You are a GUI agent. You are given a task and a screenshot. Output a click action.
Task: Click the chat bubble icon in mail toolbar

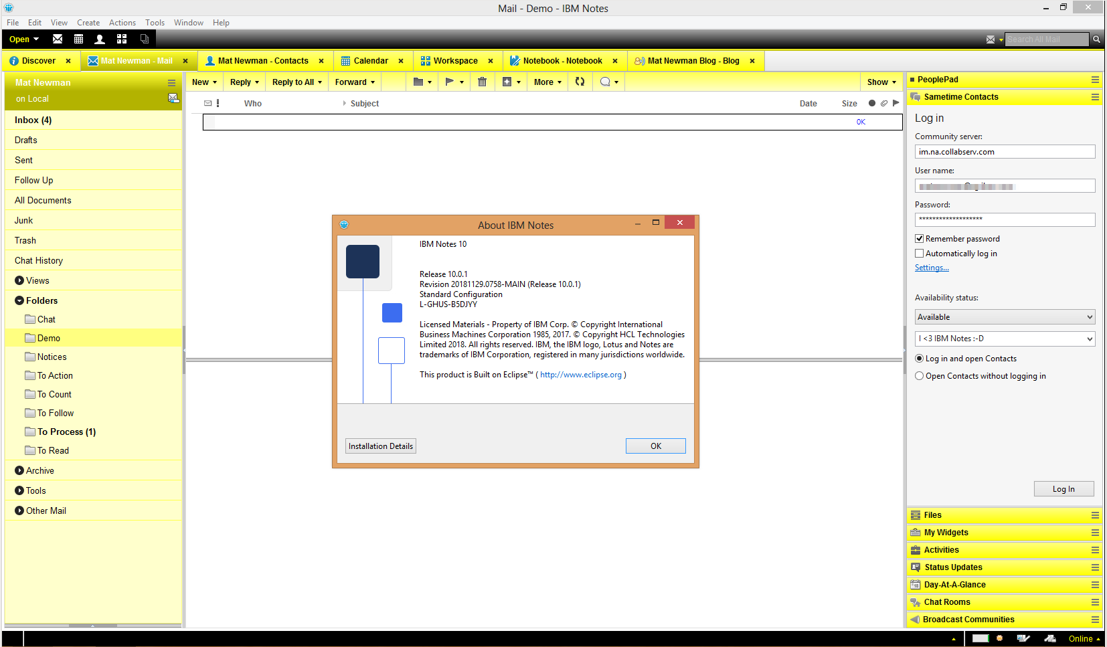(x=605, y=82)
